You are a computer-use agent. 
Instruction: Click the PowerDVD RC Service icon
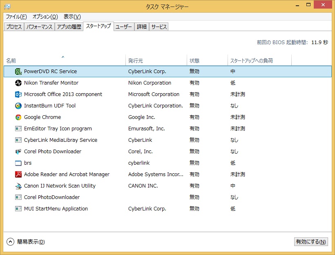point(18,72)
